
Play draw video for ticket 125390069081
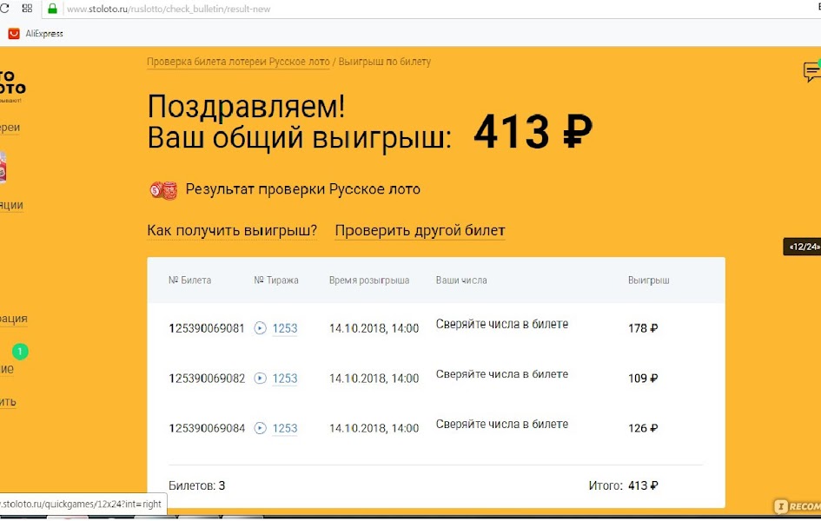(x=261, y=328)
